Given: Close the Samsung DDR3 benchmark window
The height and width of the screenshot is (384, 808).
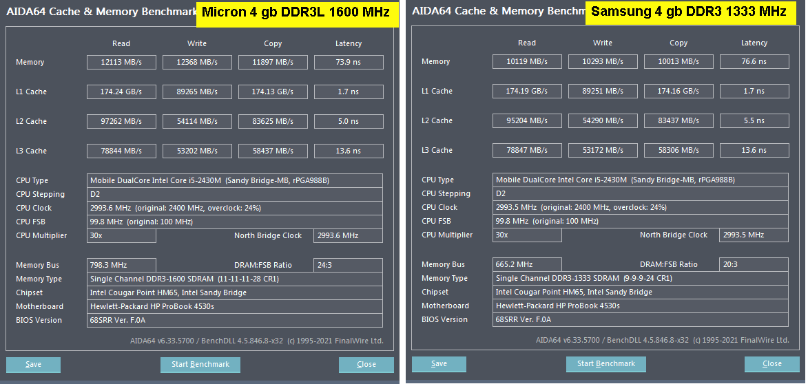Looking at the screenshot, I should pyautogui.click(x=772, y=364).
